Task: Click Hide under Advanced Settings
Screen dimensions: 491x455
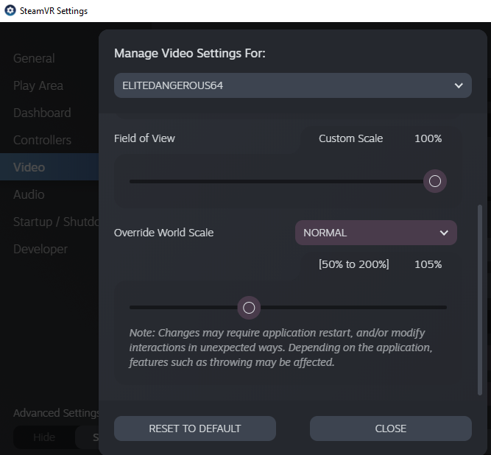Action: point(44,437)
